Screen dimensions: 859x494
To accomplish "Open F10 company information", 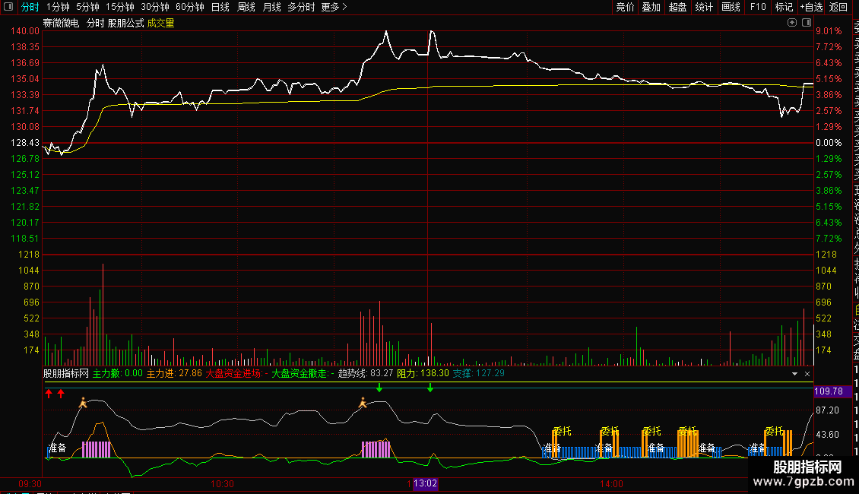I will click(758, 7).
